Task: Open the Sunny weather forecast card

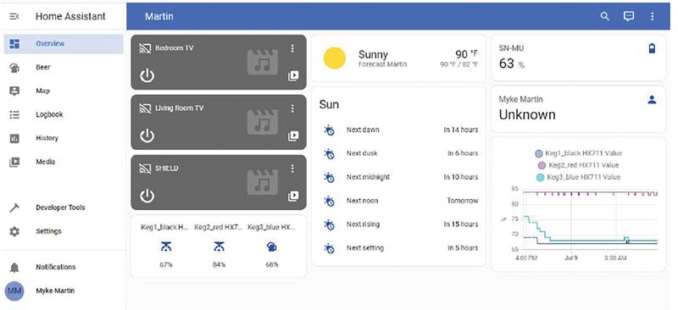Action: 398,58
